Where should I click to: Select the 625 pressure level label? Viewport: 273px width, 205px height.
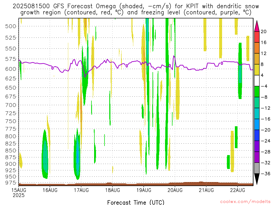(x=10, y=79)
